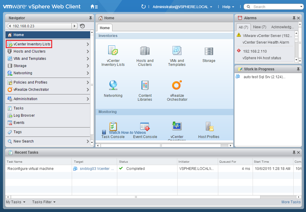This screenshot has width=306, height=212.
Task: Go forward in navigator history
Action: pyautogui.click(x=74, y=26)
